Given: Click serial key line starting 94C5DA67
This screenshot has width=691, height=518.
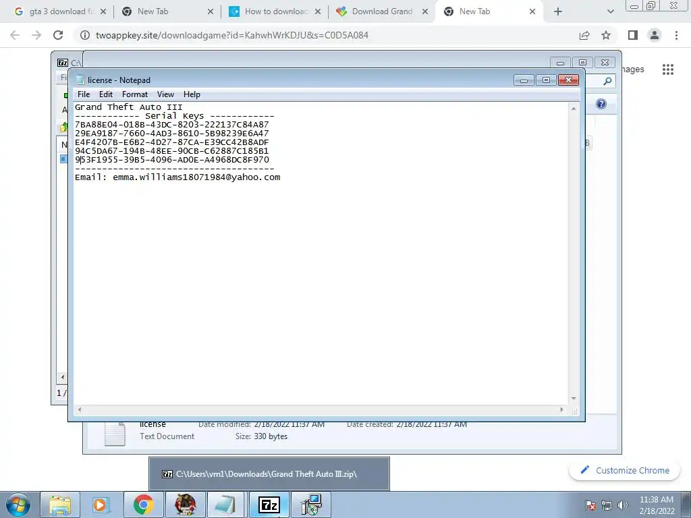Looking at the screenshot, I should pos(172,151).
